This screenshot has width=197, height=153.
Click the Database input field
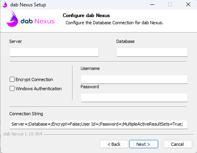point(152,52)
